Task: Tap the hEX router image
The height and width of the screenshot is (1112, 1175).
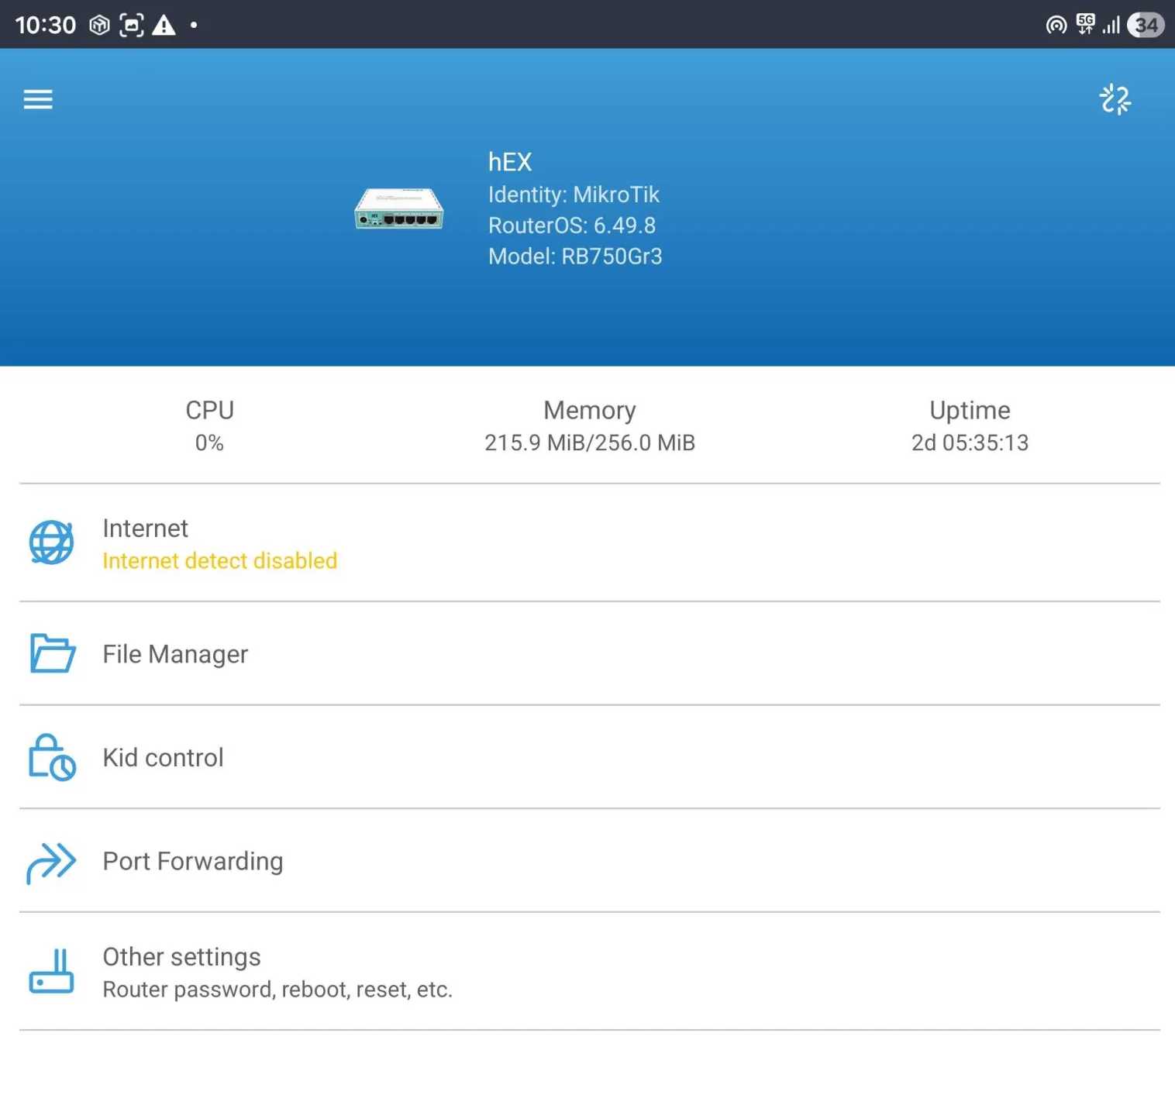Action: click(399, 209)
